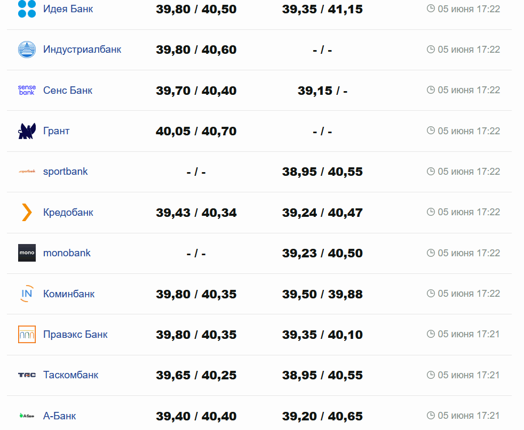Click the Грант bank black logo

27,131
